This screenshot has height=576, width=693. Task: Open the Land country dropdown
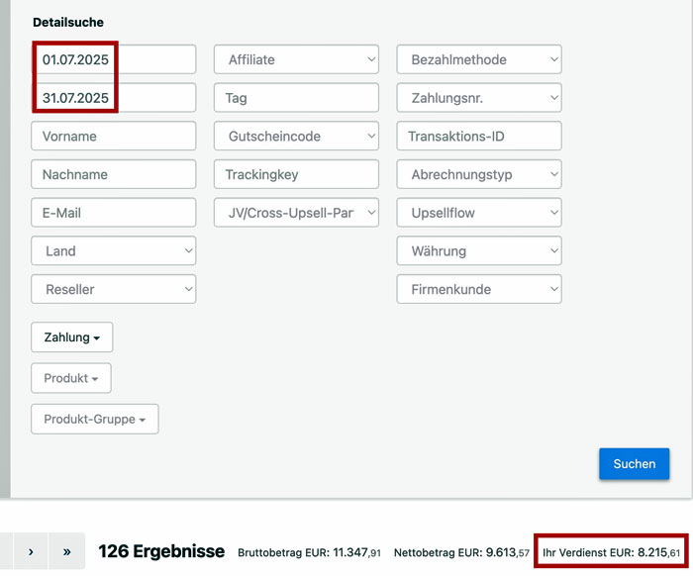[x=113, y=250]
